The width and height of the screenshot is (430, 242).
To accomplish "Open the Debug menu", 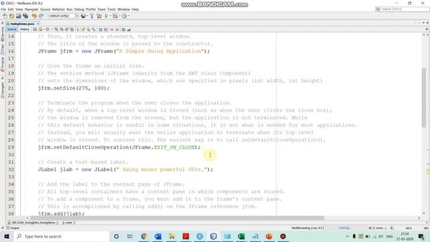I will pyautogui.click(x=79, y=9).
